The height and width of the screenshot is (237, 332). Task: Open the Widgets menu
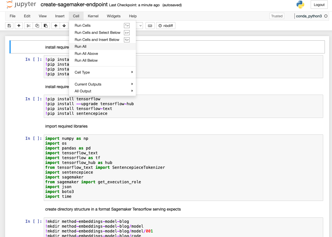(114, 16)
